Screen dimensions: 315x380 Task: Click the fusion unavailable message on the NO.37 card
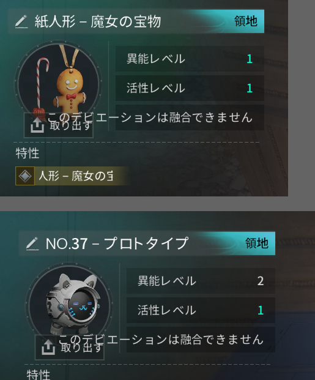pyautogui.click(x=161, y=340)
